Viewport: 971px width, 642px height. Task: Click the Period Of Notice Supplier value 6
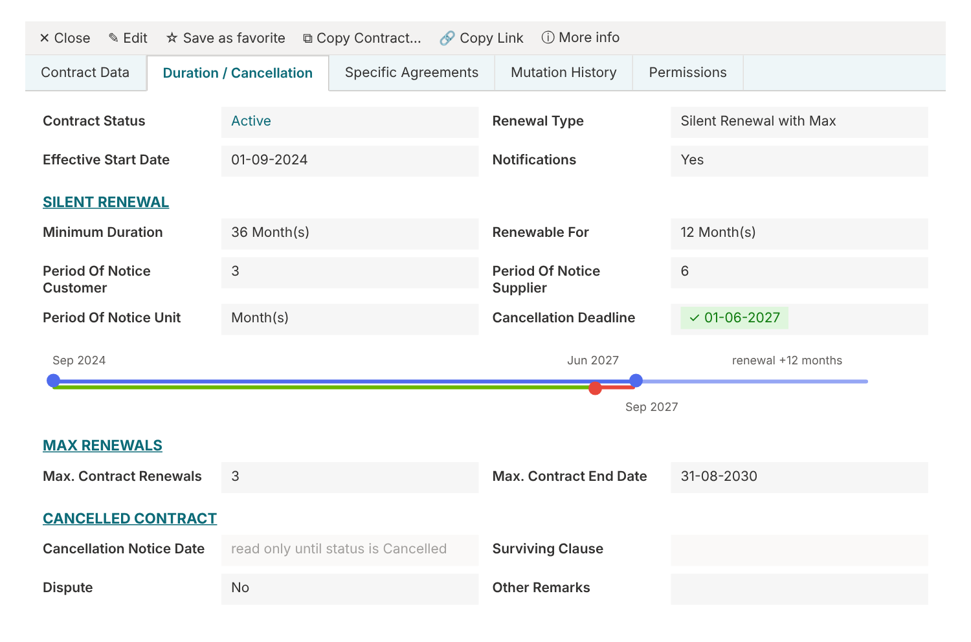(x=799, y=272)
